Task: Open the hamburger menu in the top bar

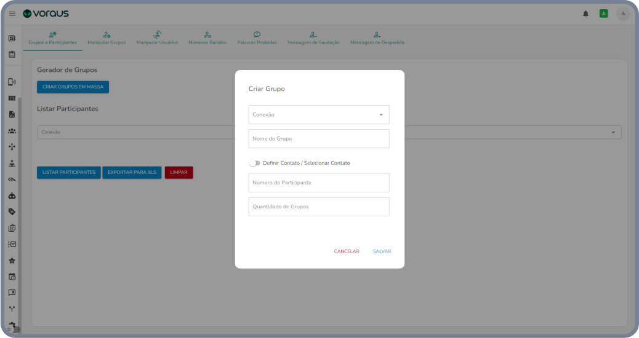Action: [x=12, y=14]
